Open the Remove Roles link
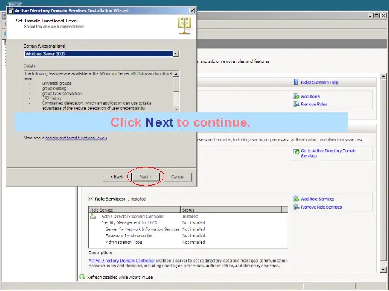This screenshot has height=291, width=389. pos(314,104)
